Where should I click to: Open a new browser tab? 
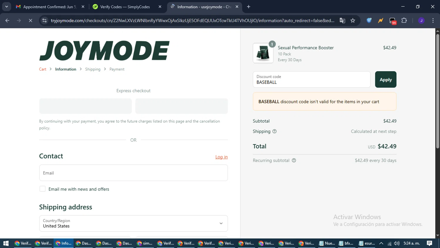[x=248, y=7]
